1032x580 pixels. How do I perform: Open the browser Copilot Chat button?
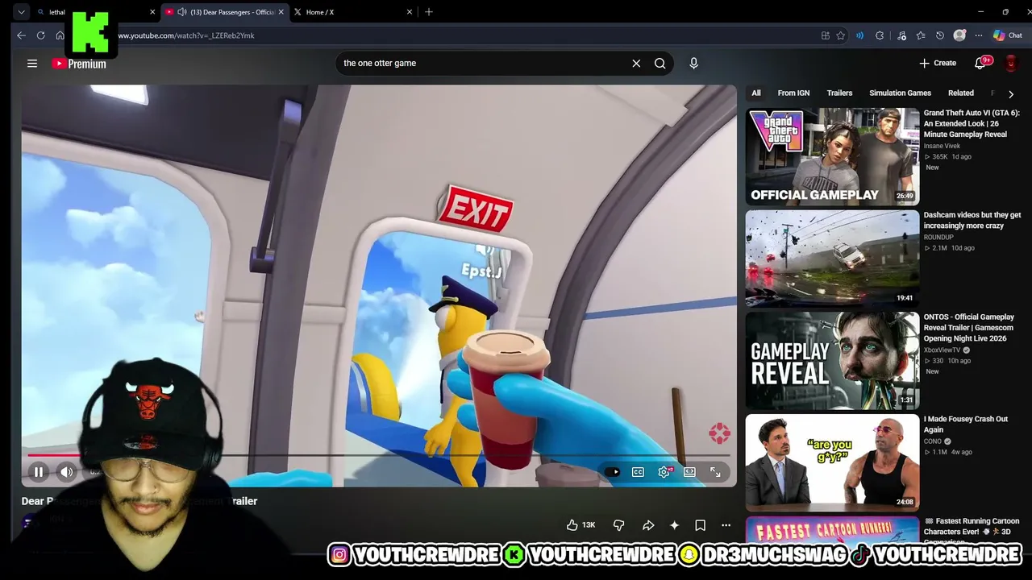1008,35
